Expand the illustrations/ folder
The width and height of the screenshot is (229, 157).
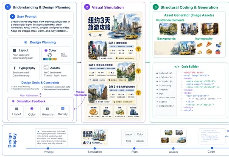click(166, 97)
